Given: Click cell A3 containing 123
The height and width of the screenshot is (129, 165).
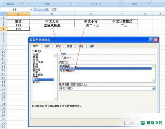Looking at the screenshot, I should 18,25.
